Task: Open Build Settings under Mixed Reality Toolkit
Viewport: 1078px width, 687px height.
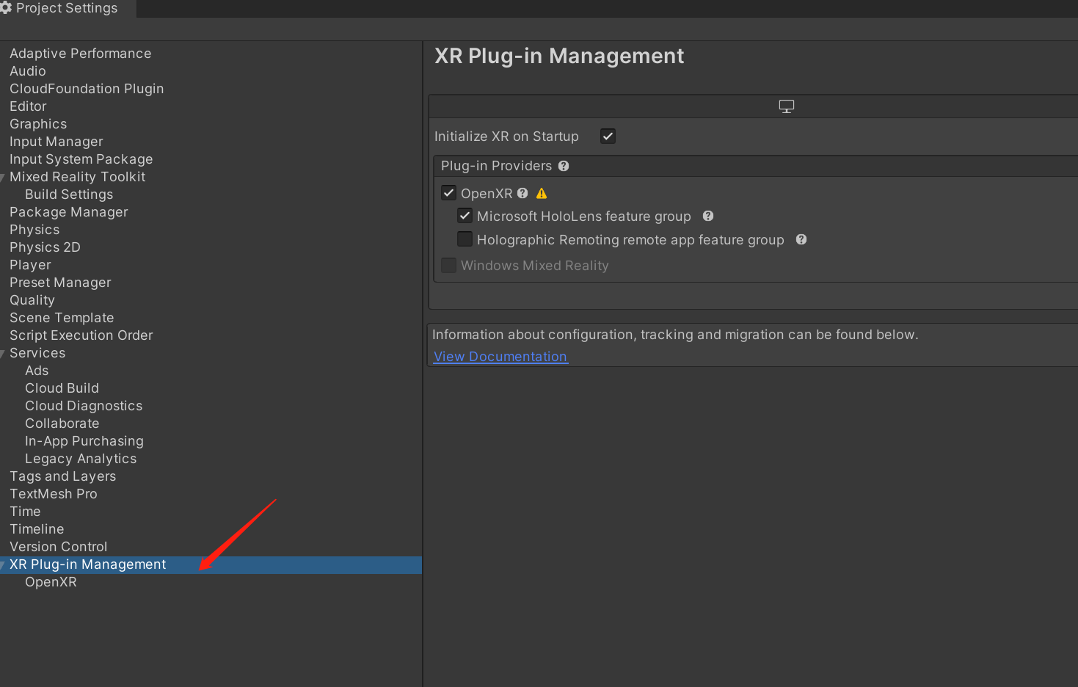Action: click(x=69, y=195)
